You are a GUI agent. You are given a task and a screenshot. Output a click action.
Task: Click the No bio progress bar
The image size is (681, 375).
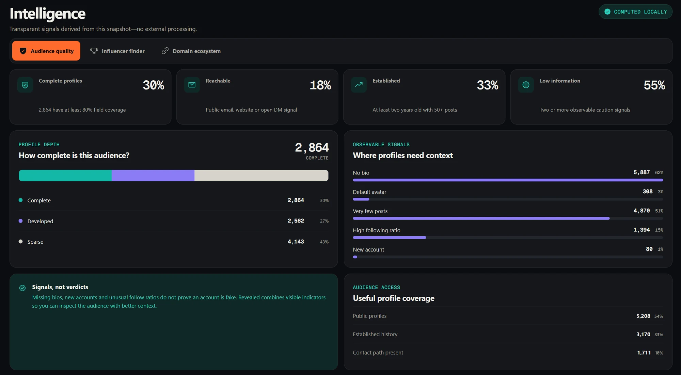(508, 180)
